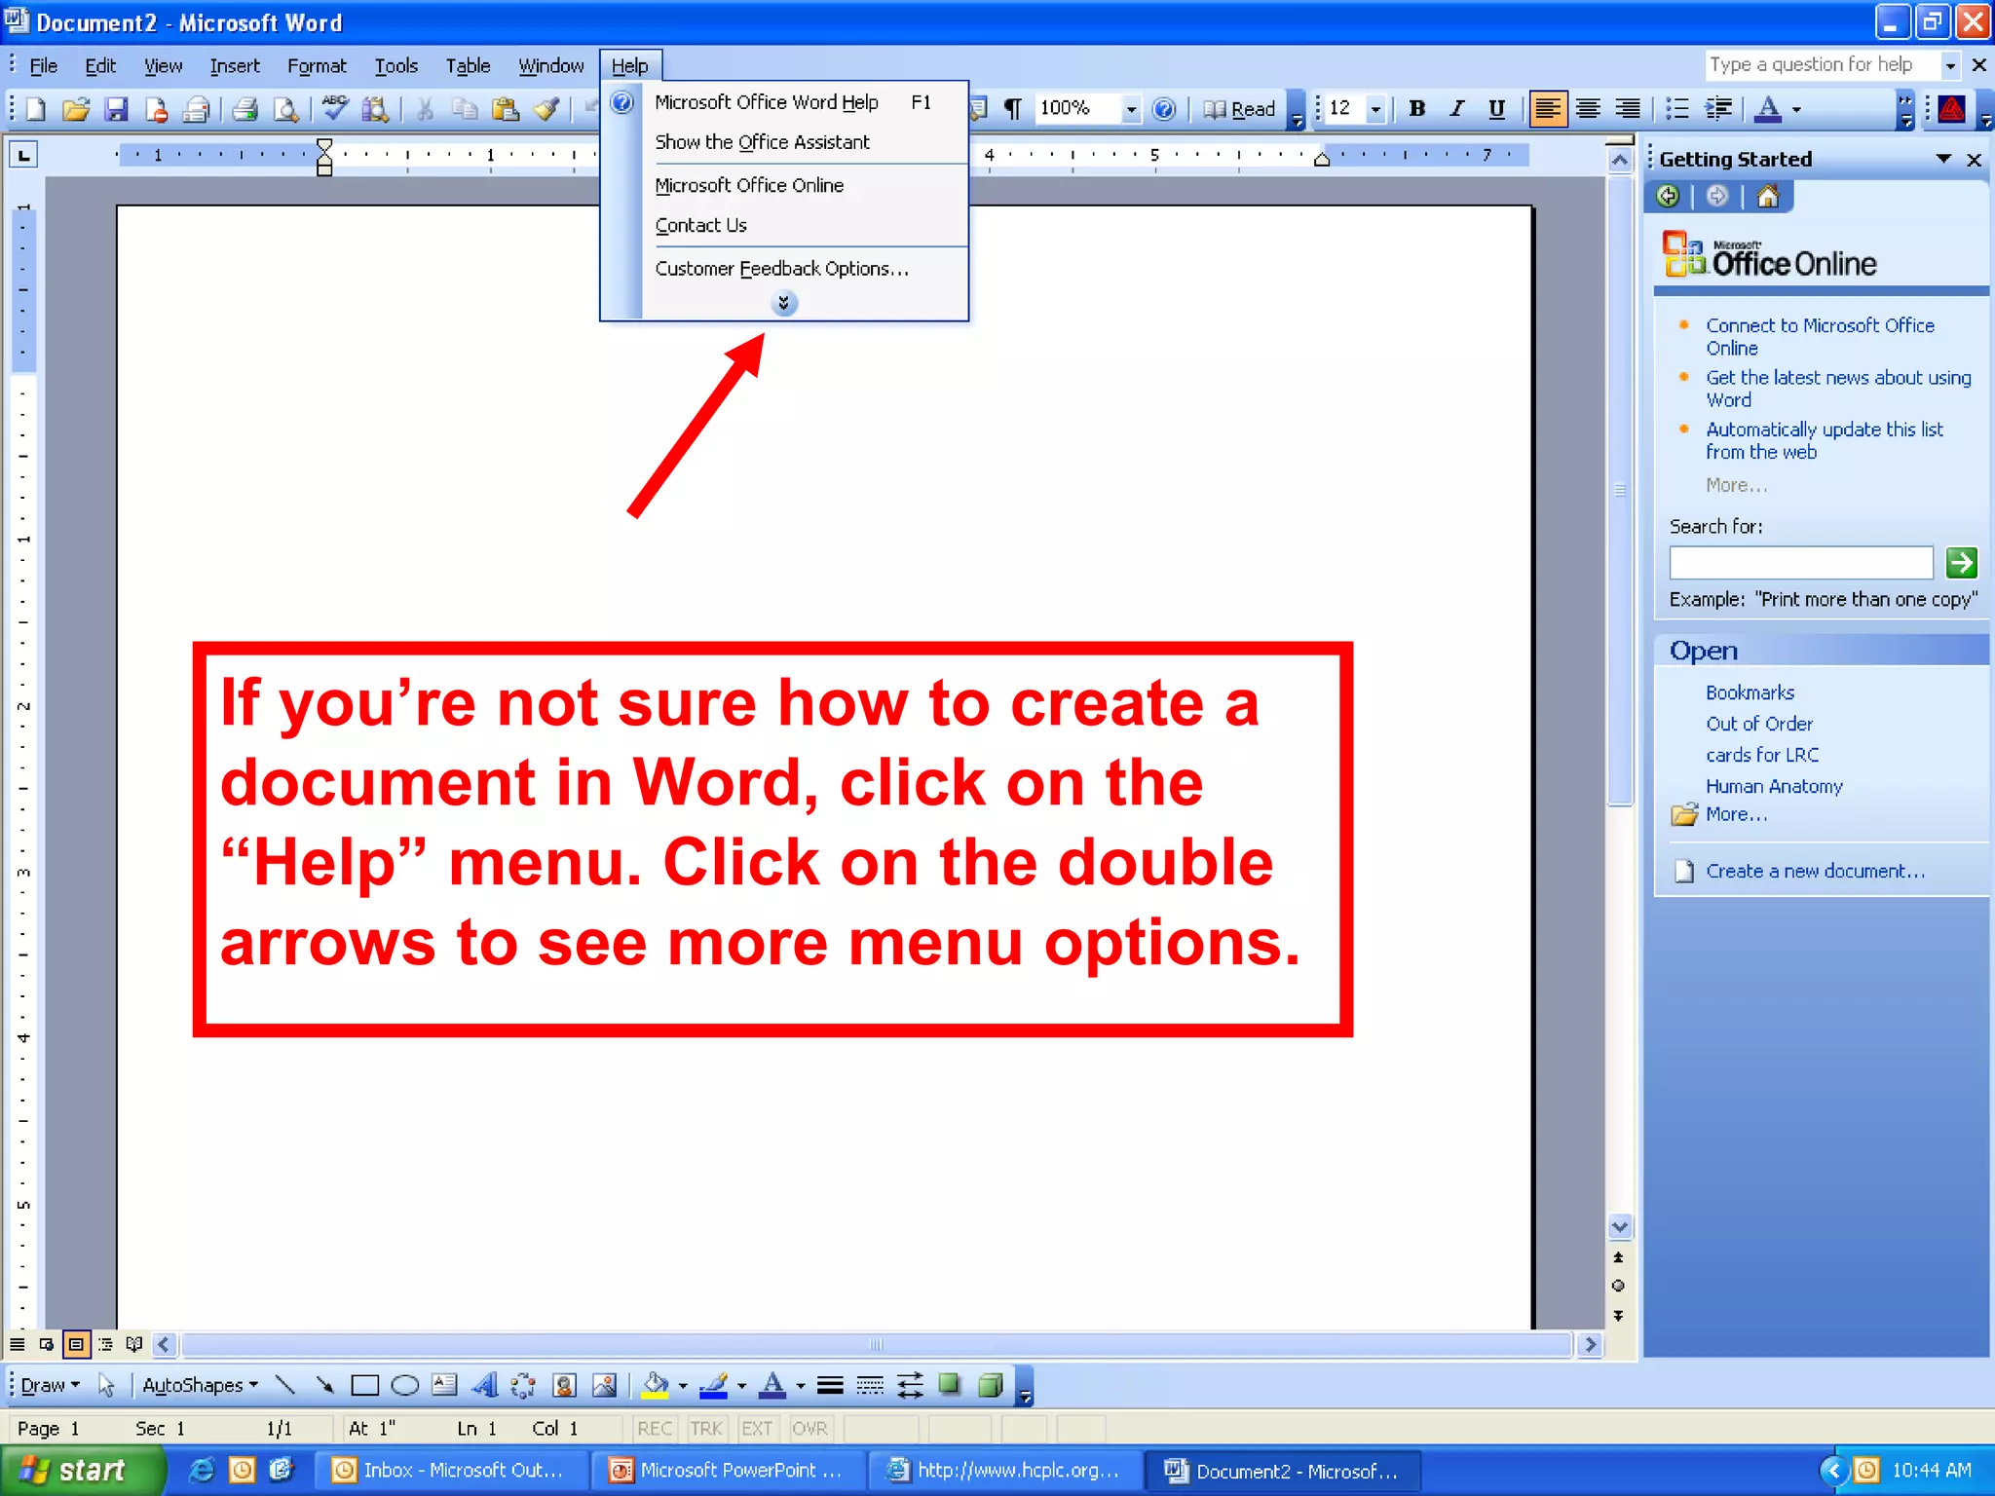Viewport: 1995px width, 1496px height.
Task: Toggle Center alignment
Action: (1588, 109)
